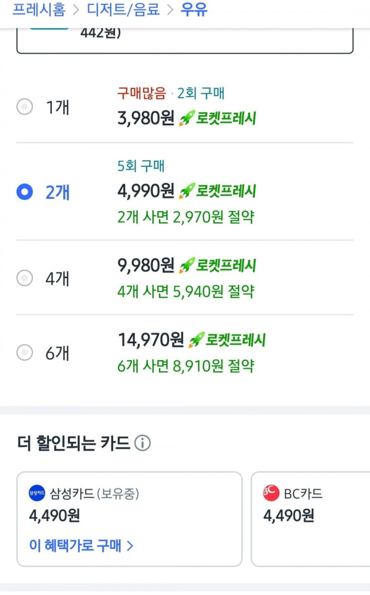Open the BC카드 discount card
The height and width of the screenshot is (595, 370).
[310, 519]
